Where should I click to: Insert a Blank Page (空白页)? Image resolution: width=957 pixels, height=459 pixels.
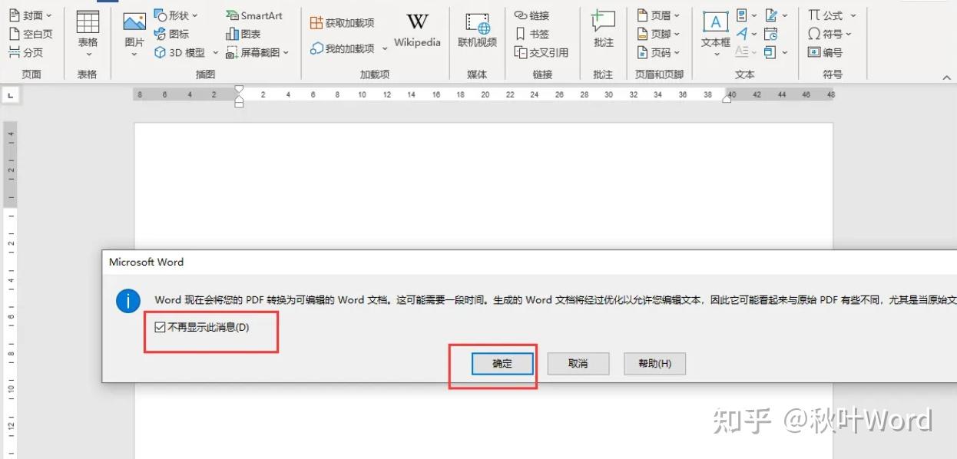click(x=31, y=34)
